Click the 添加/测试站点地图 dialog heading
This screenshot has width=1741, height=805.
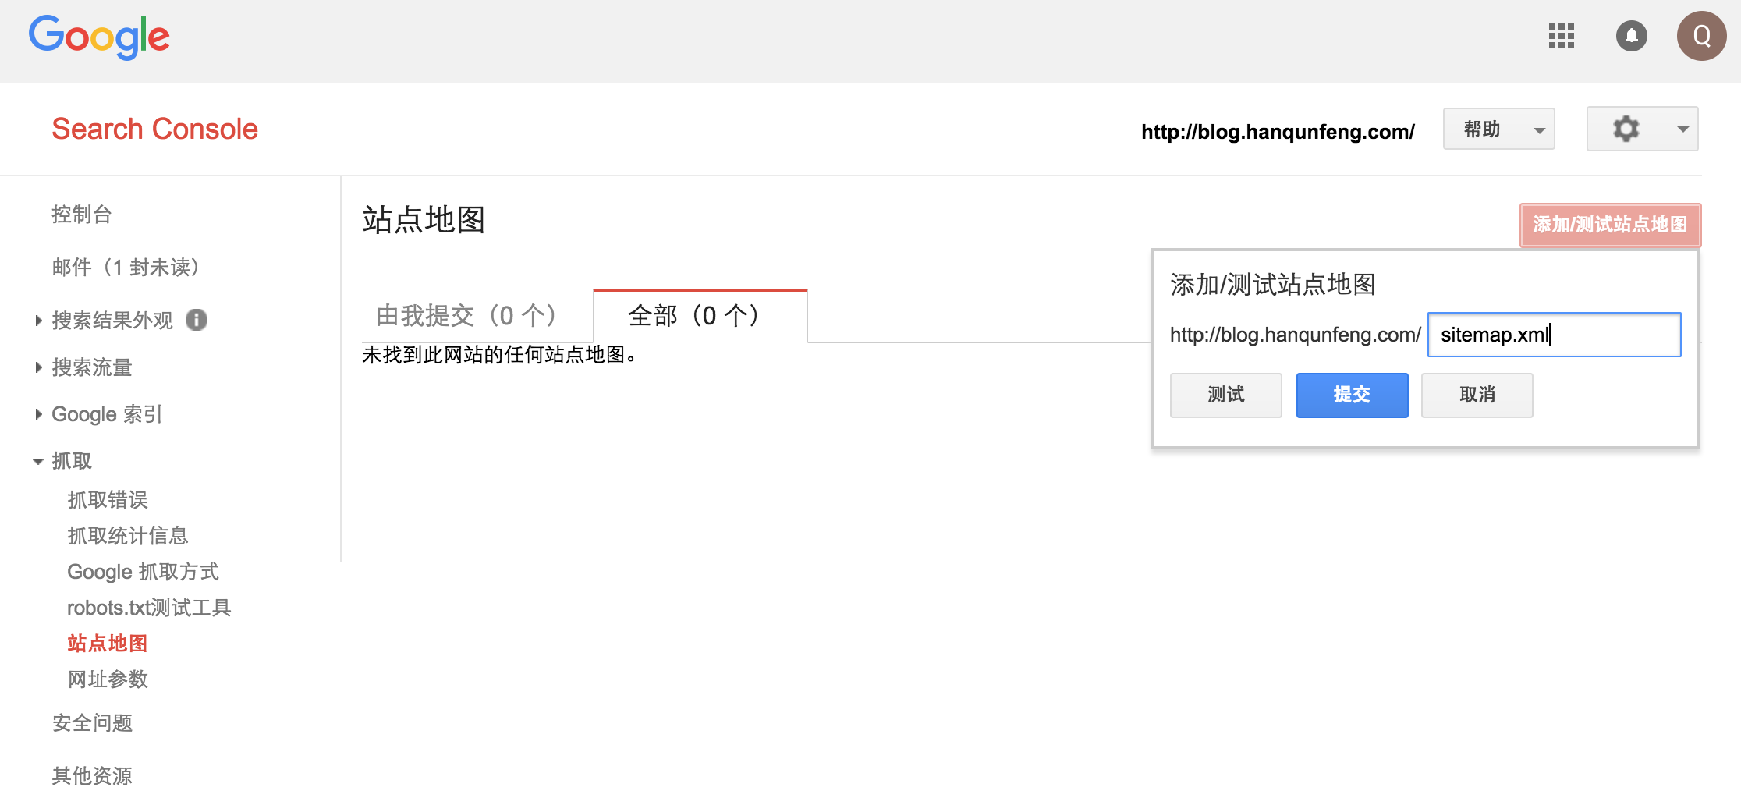click(1272, 285)
